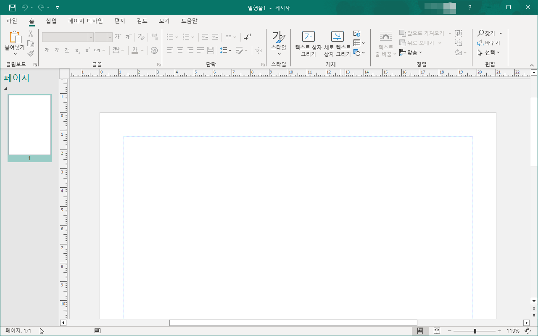
Task: Open the font size combo box
Action: coord(103,37)
